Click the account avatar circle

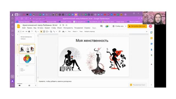(x=150, y=26)
